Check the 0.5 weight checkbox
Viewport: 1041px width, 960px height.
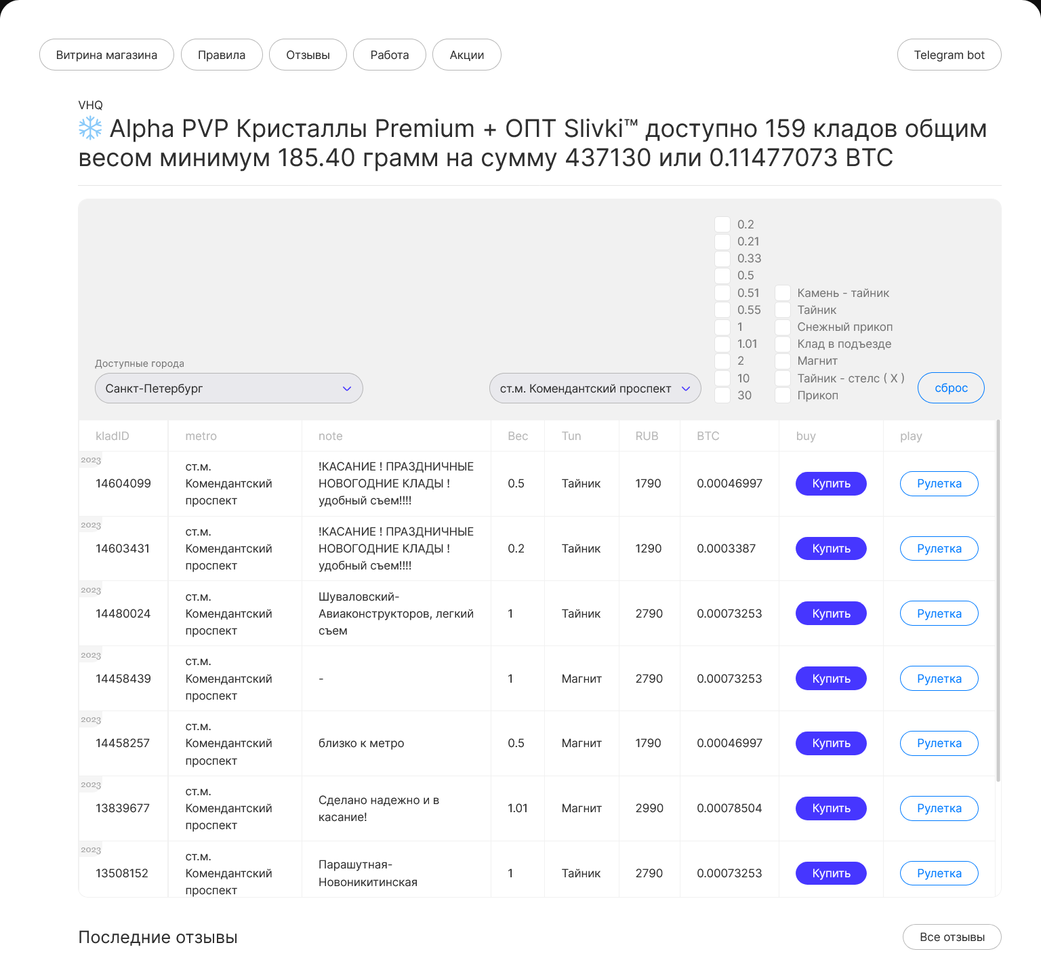pyautogui.click(x=722, y=275)
